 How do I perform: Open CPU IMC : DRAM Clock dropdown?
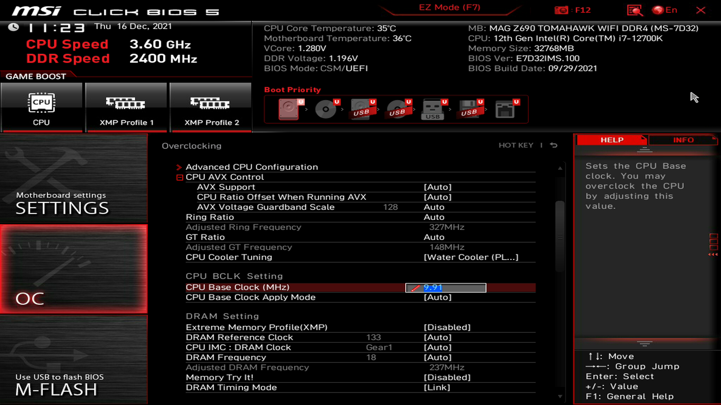(437, 348)
